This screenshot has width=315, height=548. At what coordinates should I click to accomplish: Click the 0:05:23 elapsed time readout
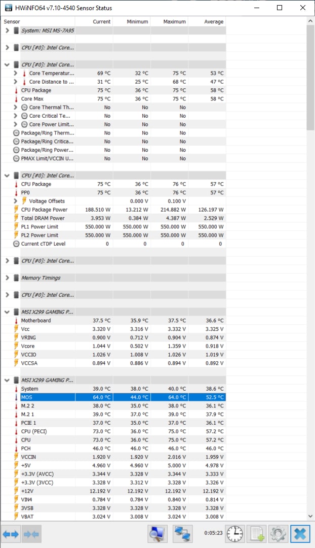click(213, 533)
